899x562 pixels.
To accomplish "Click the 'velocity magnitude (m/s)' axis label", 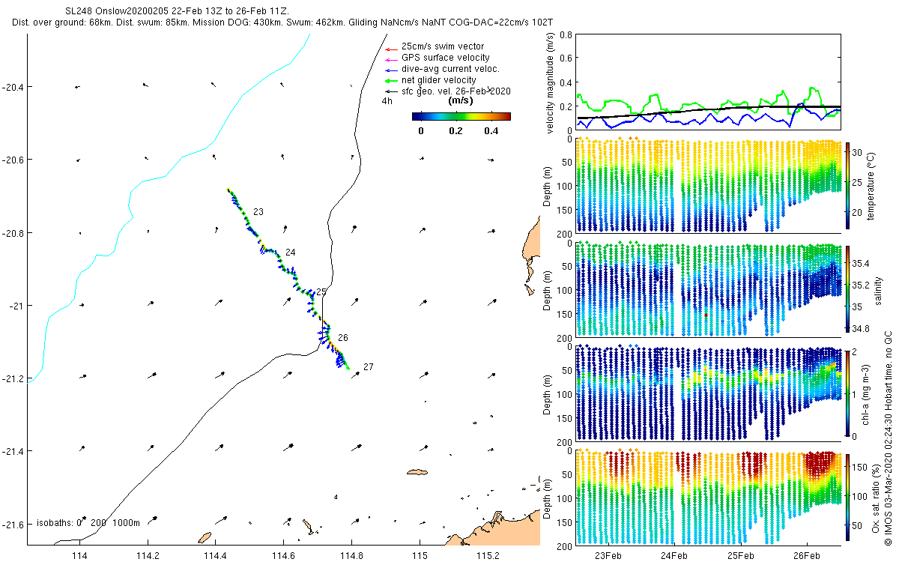I will click(x=551, y=82).
